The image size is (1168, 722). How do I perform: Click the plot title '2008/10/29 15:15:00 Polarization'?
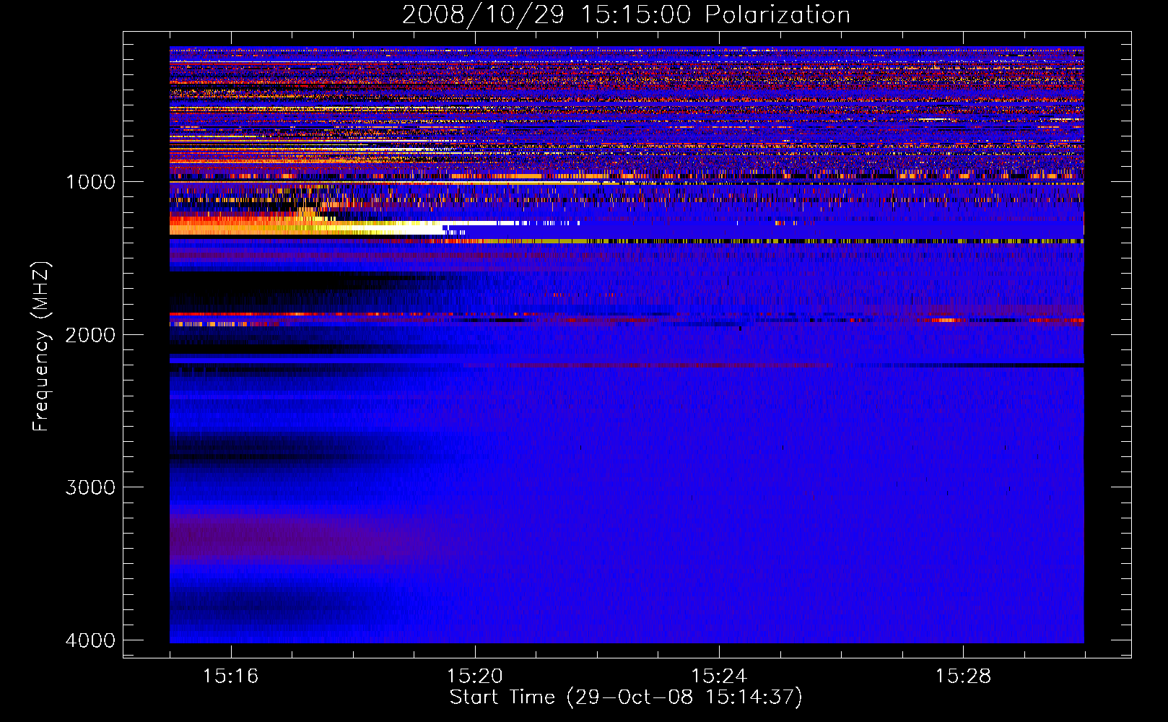pos(626,15)
